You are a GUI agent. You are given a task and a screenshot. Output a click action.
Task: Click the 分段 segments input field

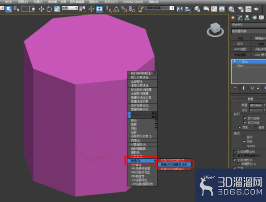pyautogui.click(x=256, y=110)
